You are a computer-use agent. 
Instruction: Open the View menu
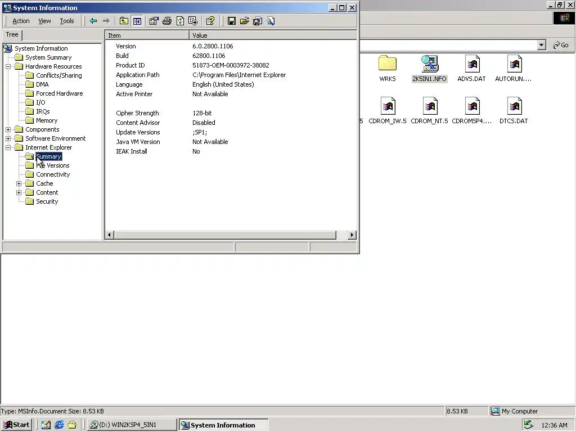click(x=44, y=21)
